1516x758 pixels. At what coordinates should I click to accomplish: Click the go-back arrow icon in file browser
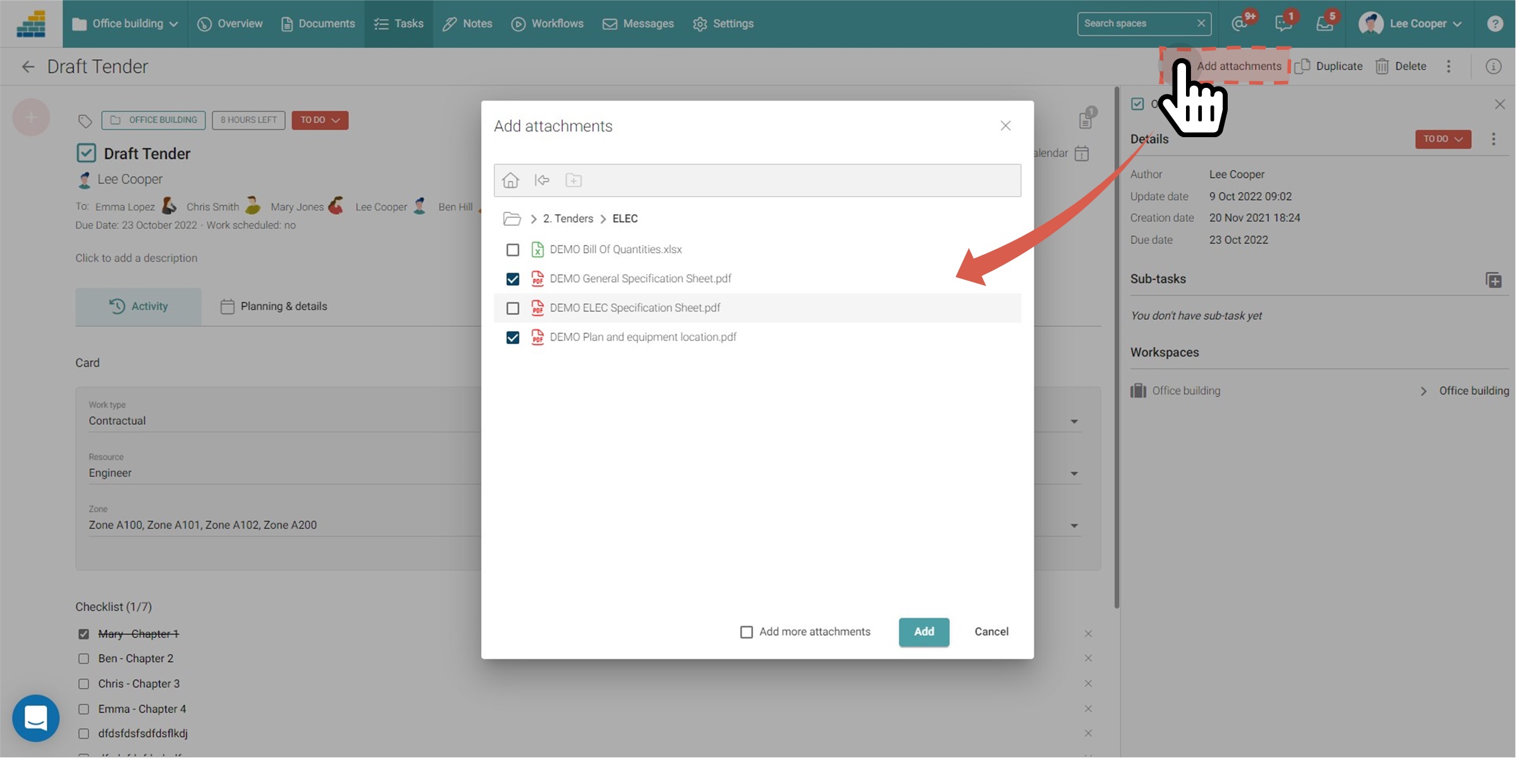point(542,180)
